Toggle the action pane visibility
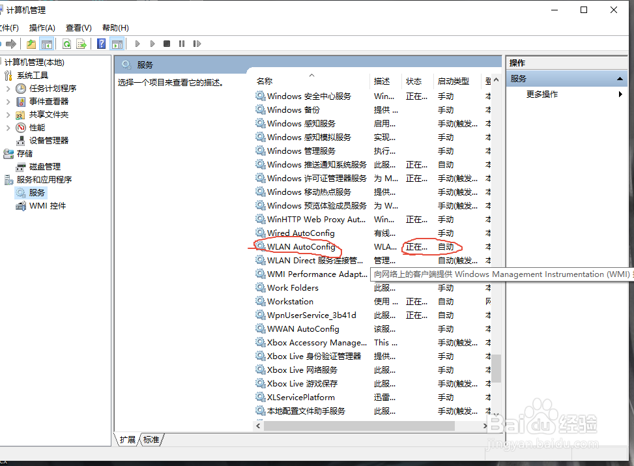The image size is (634, 466). coord(117,44)
